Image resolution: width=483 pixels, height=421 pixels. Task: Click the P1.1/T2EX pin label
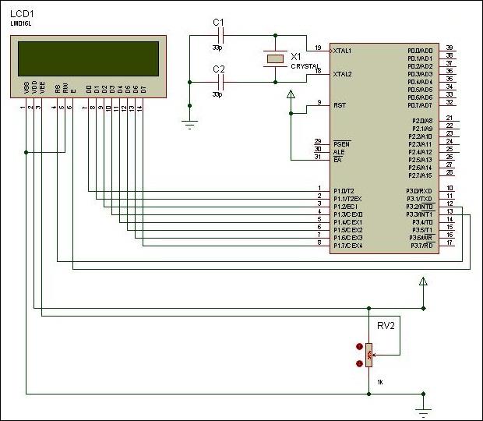(x=347, y=199)
